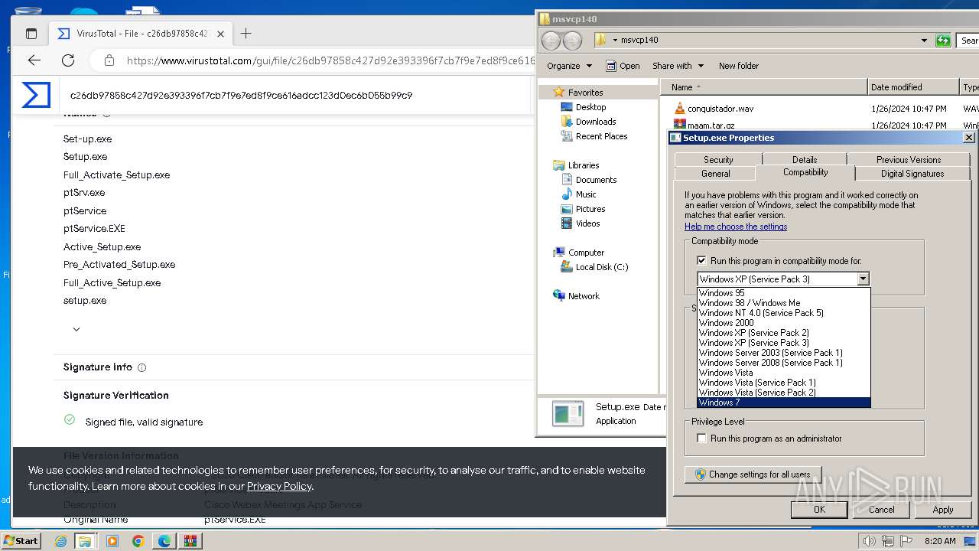Image resolution: width=979 pixels, height=551 pixels.
Task: Go forward in Explorer msvcp140 window
Action: 572,41
